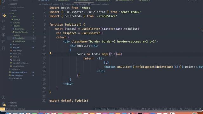Screen dimensions: 203x114
Task: Click the Ln 12, Col cursor position indicator
Action: point(123,109)
